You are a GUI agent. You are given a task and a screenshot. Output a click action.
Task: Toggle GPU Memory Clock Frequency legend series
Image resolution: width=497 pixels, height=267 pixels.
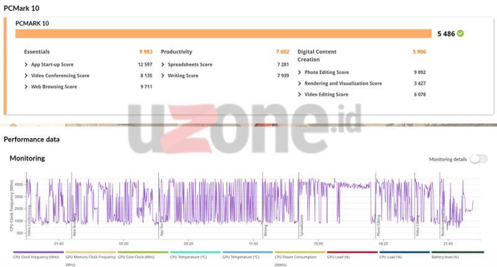(x=91, y=260)
